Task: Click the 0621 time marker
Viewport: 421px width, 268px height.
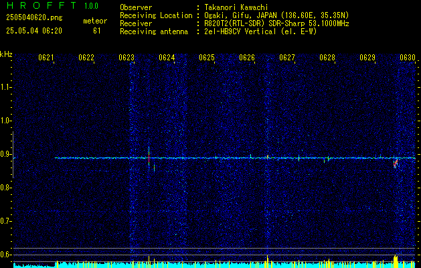Action: pos(46,58)
